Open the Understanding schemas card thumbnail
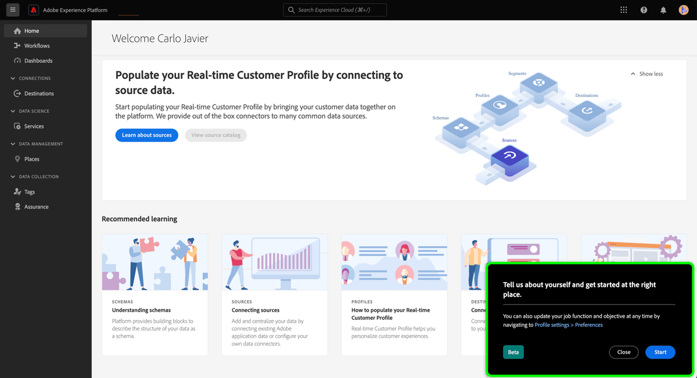The width and height of the screenshot is (697, 378). click(x=155, y=261)
